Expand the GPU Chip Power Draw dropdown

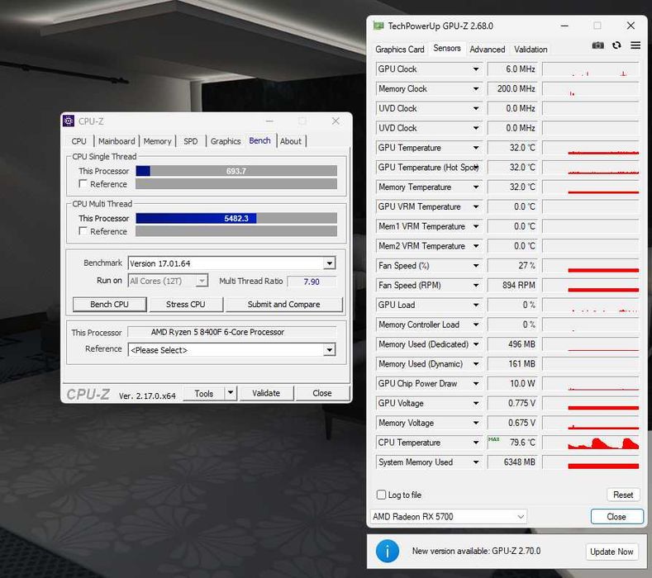476,383
